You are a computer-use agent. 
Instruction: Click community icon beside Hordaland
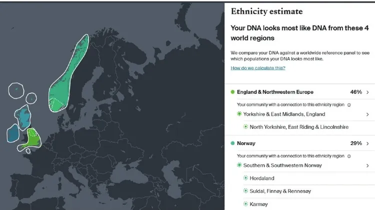(x=245, y=178)
